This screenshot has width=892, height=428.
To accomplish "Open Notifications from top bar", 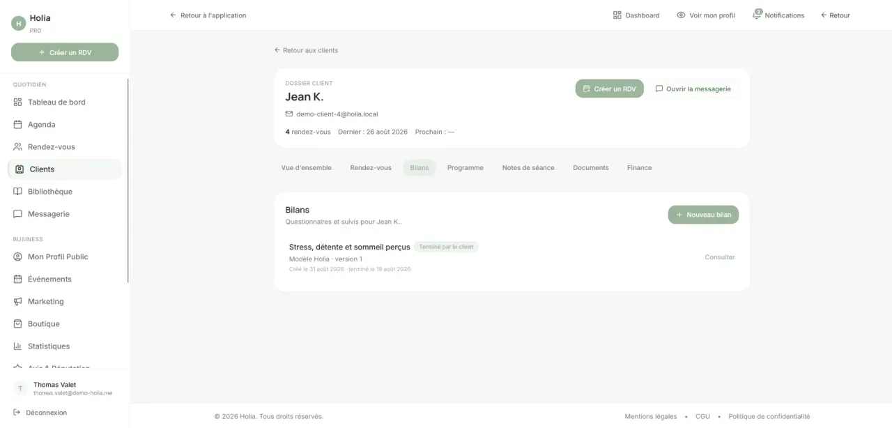I will click(778, 15).
